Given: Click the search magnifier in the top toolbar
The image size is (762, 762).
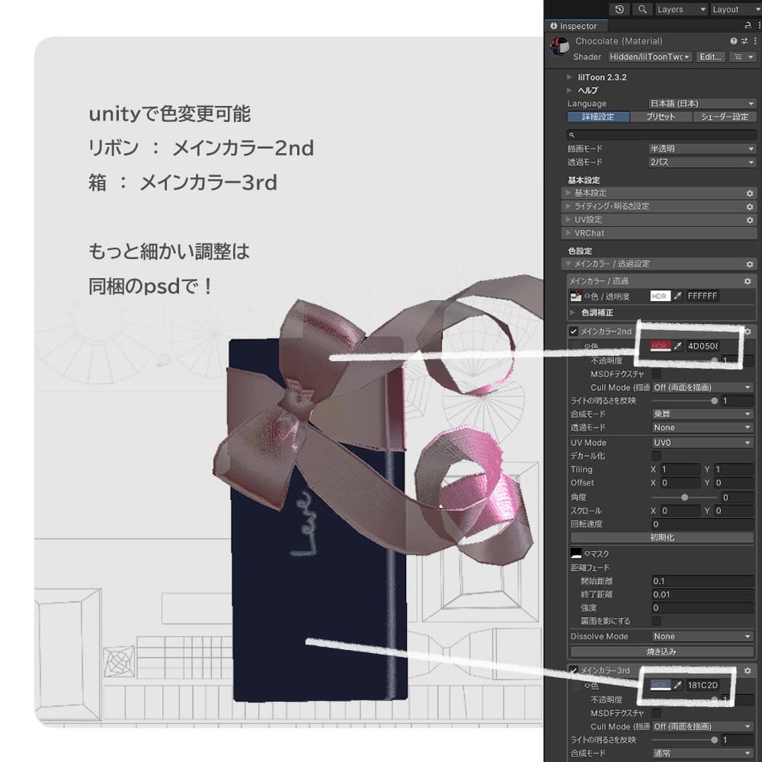Looking at the screenshot, I should click(x=643, y=9).
